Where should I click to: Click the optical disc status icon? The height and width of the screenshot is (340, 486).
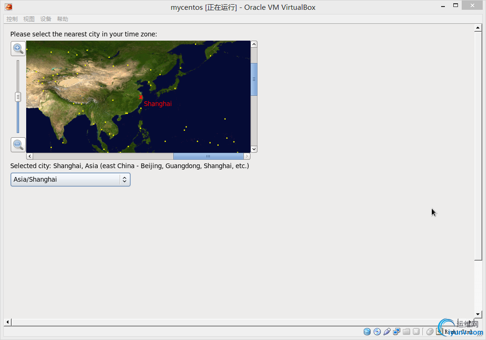click(x=377, y=332)
